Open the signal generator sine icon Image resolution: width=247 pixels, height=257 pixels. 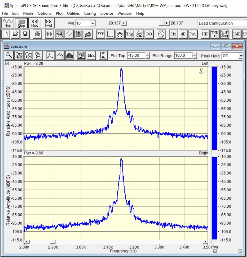coord(161,34)
